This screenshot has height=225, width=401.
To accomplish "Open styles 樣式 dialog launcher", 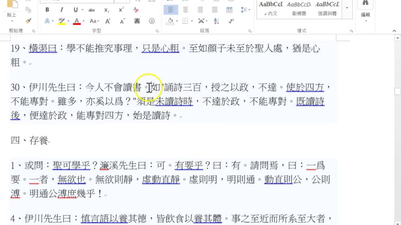I will click(x=352, y=31).
